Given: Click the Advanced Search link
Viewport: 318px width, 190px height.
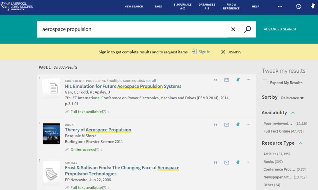Looking at the screenshot, I should pos(280,29).
